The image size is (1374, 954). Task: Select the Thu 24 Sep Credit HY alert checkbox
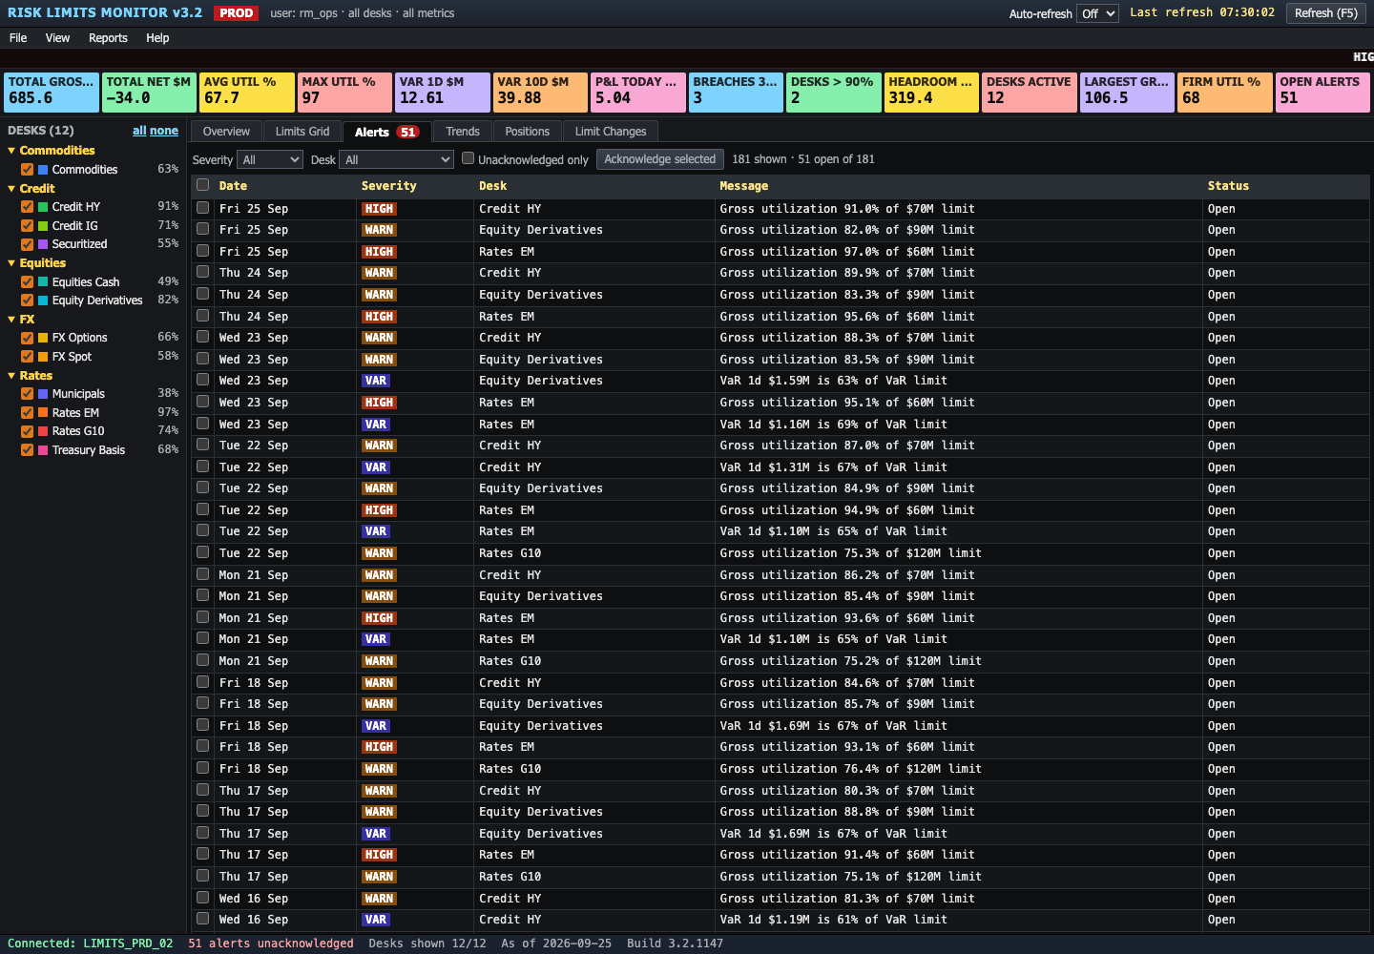click(x=202, y=272)
